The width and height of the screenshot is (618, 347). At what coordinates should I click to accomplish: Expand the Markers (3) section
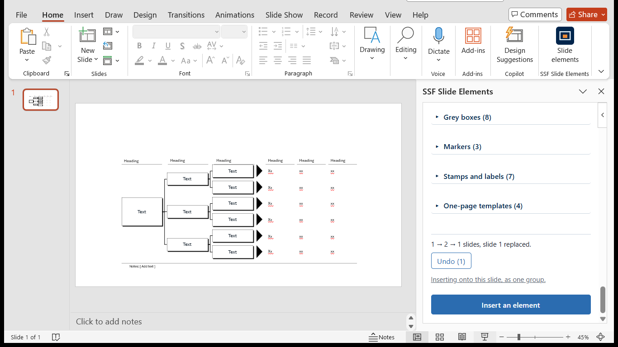(x=511, y=147)
